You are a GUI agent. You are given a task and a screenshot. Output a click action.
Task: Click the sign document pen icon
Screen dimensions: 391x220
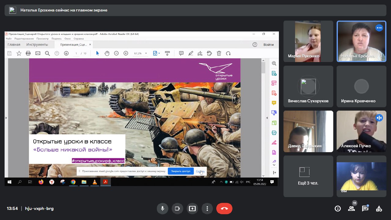pos(200,53)
